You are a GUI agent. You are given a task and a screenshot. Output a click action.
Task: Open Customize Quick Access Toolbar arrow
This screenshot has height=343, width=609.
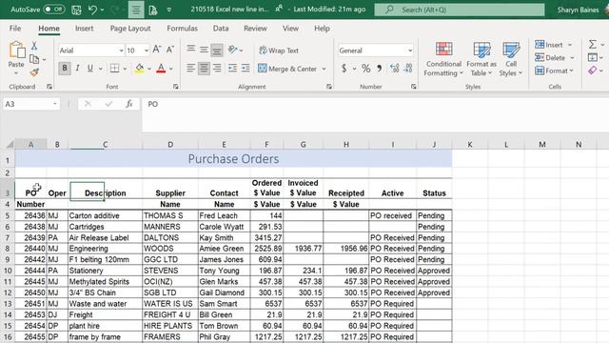tap(169, 10)
